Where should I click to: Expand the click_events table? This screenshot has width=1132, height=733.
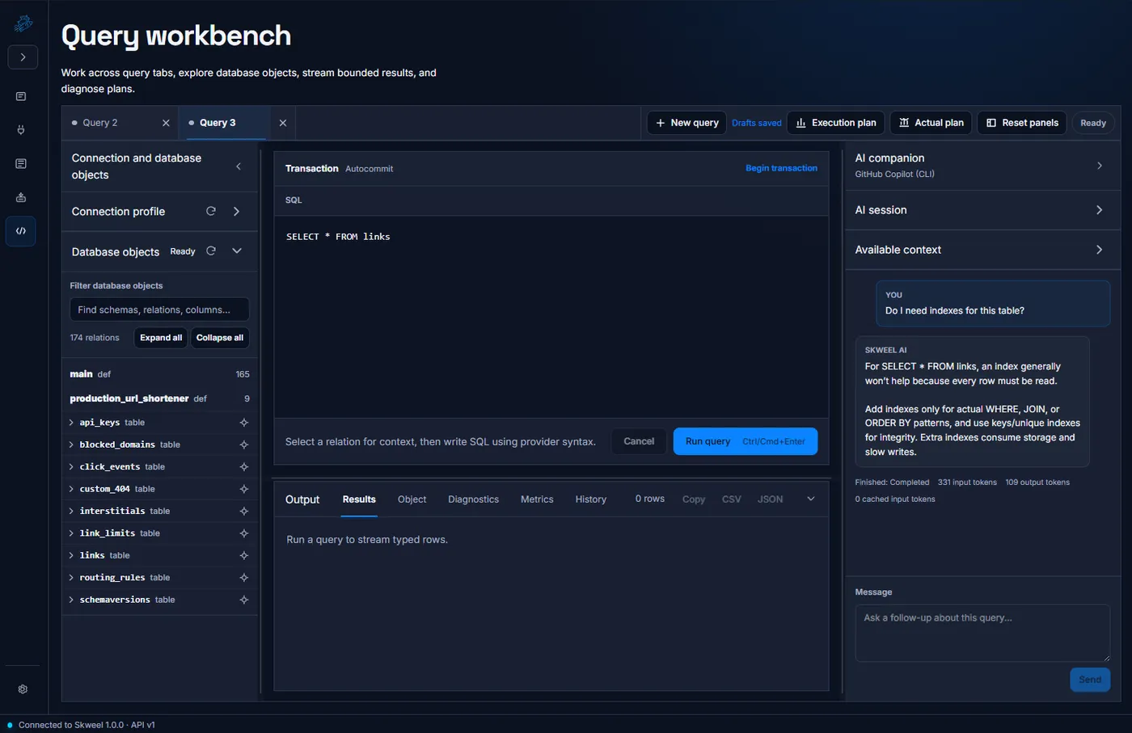point(71,467)
